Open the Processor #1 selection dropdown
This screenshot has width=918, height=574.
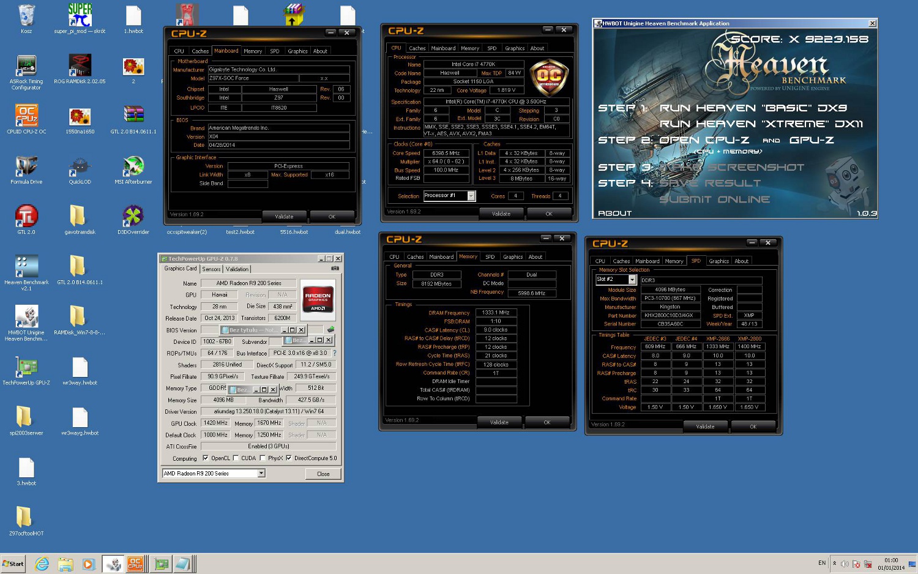click(x=471, y=196)
